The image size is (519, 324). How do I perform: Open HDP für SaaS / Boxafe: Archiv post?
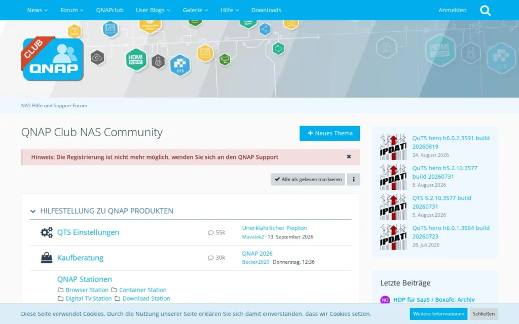(x=434, y=300)
